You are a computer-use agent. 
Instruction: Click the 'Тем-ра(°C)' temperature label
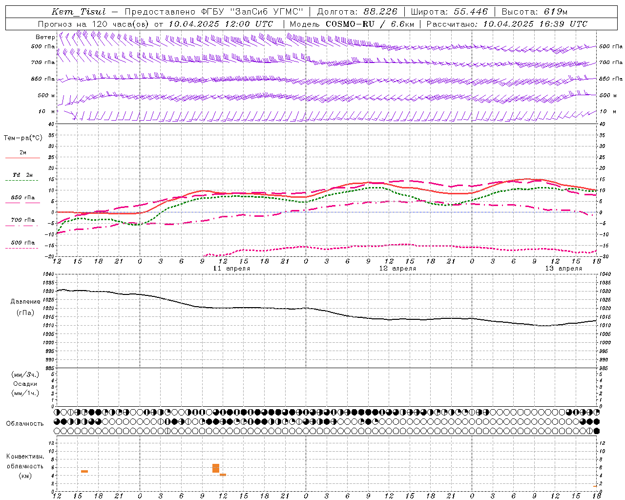tap(23, 138)
